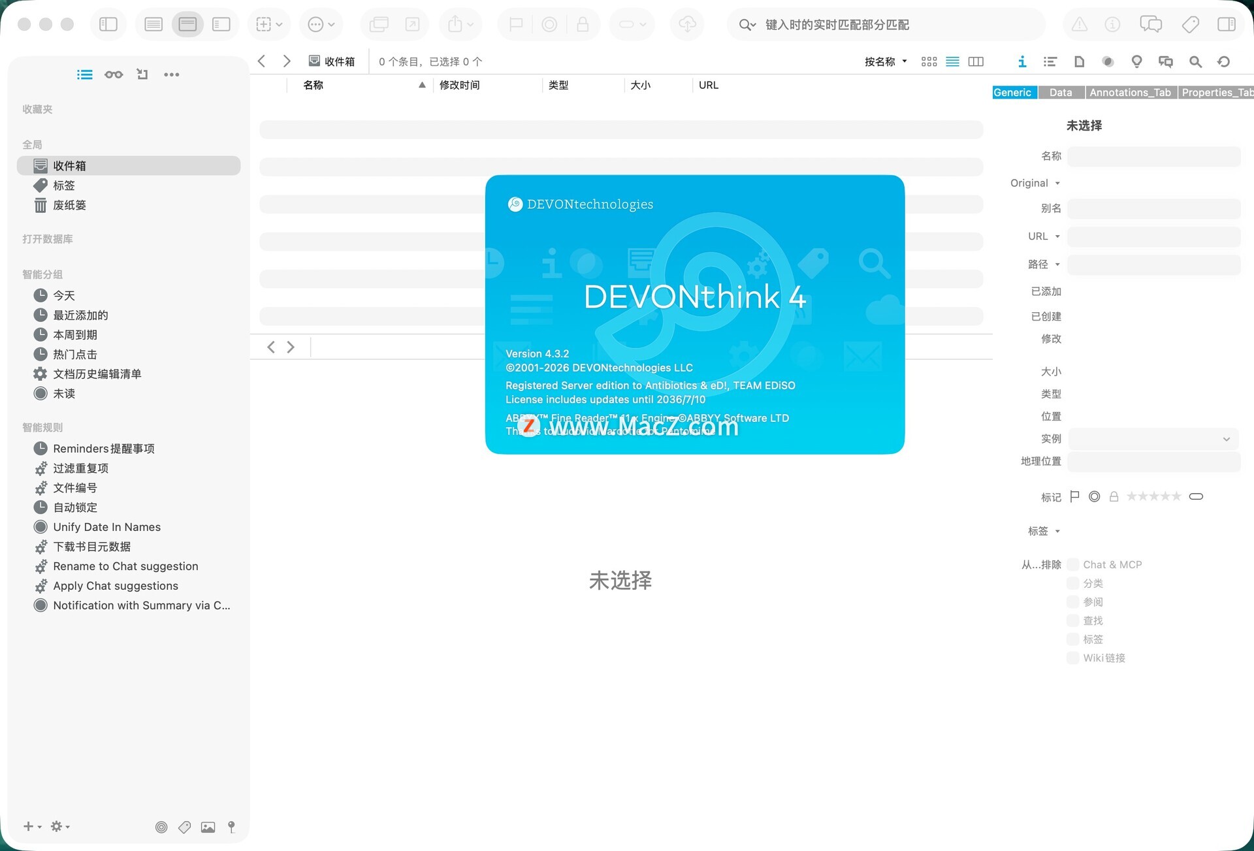Viewport: 1254px width, 851px height.
Task: Open the 实例 combo box in inspector
Action: (1153, 439)
